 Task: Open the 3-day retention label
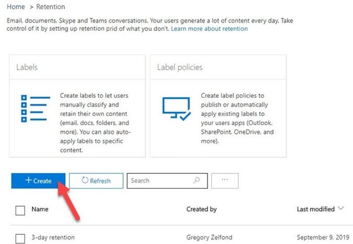click(53, 237)
